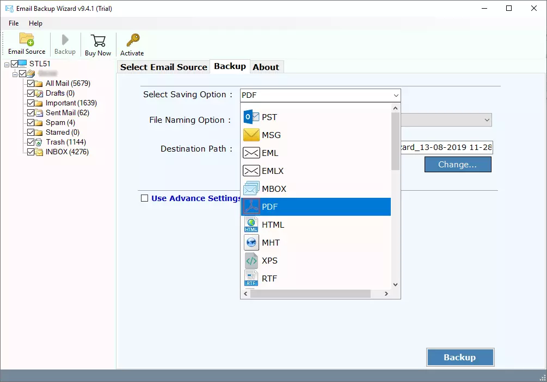Image resolution: width=547 pixels, height=382 pixels.
Task: Click the Change... button
Action: pyautogui.click(x=457, y=165)
